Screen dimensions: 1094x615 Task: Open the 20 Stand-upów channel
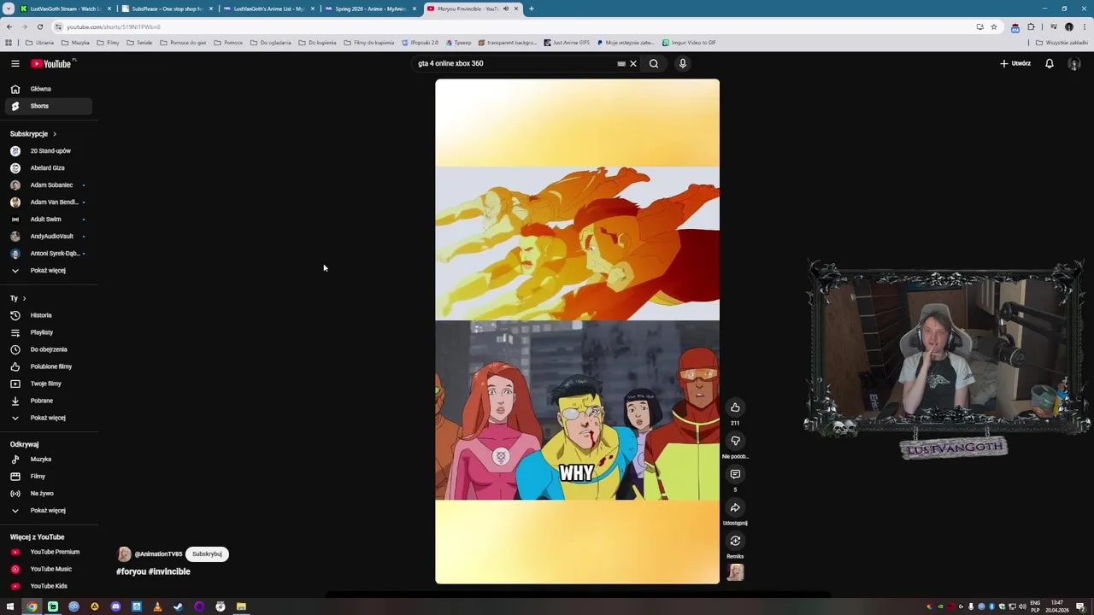(49, 151)
